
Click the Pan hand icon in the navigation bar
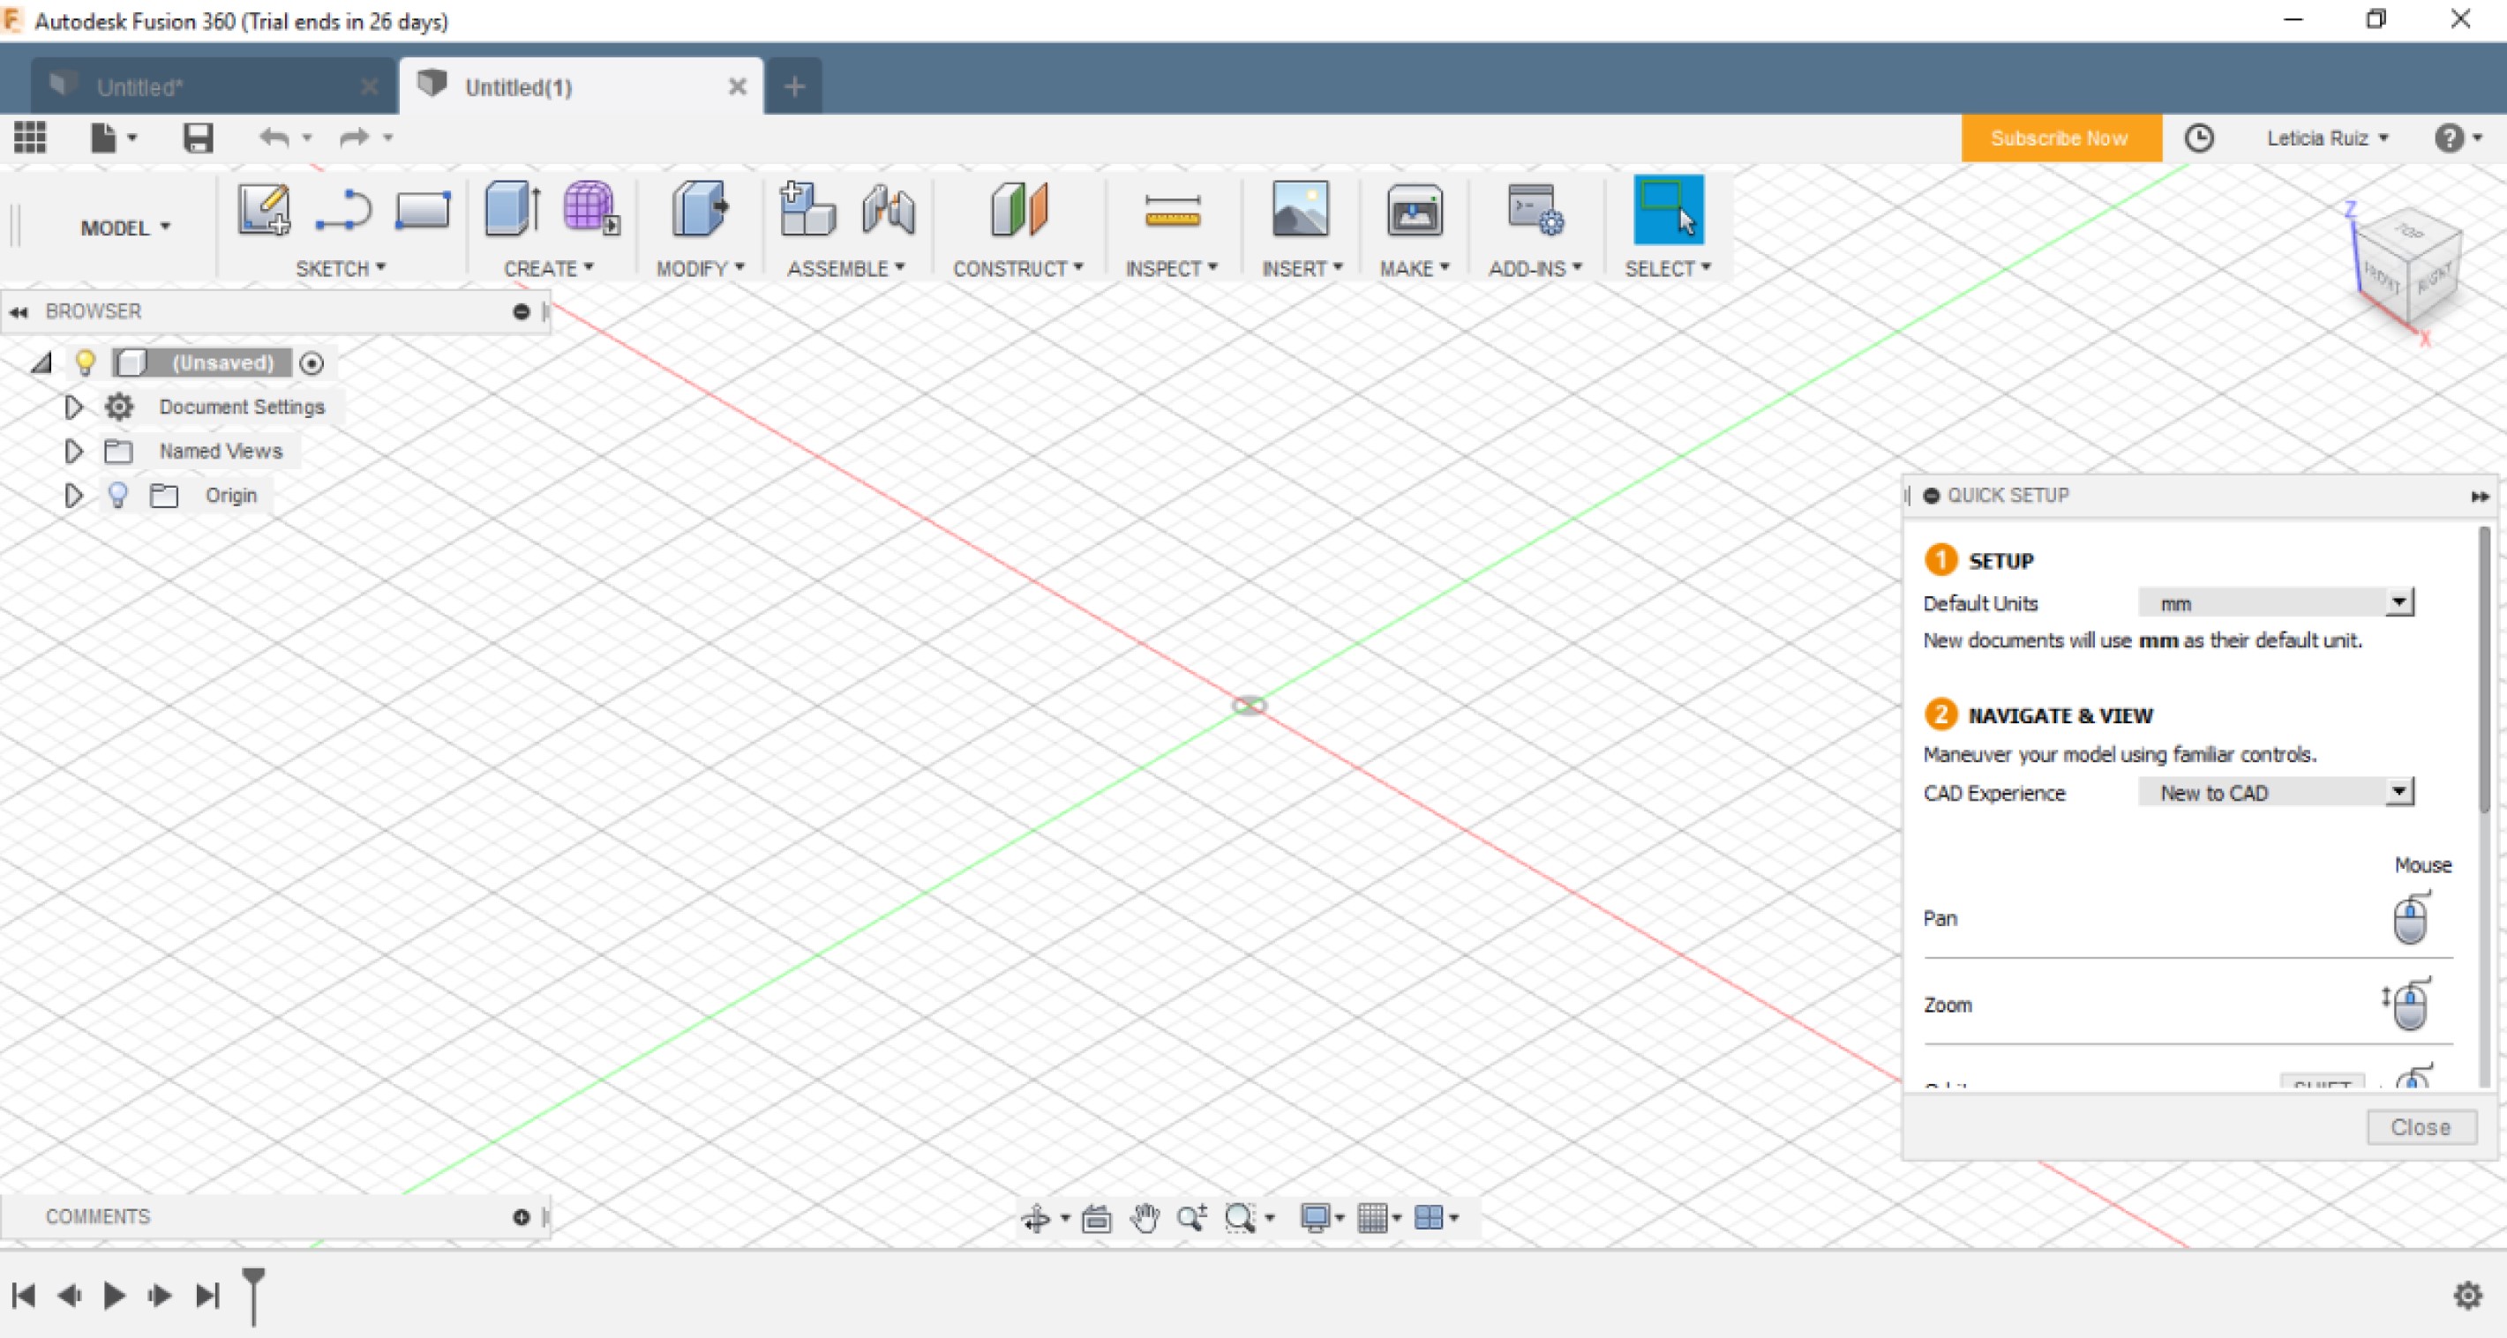click(x=1145, y=1217)
